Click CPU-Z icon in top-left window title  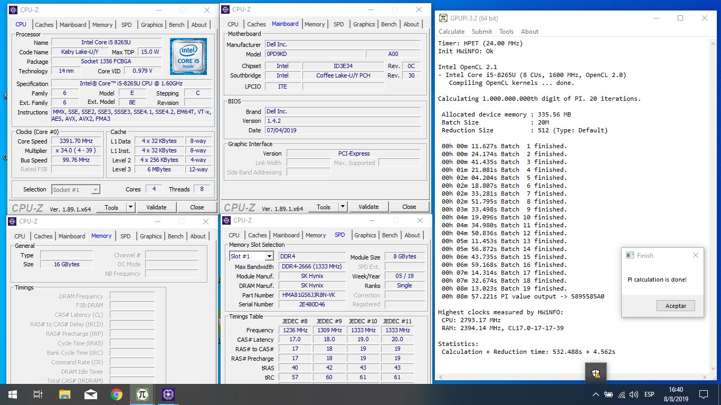point(13,9)
